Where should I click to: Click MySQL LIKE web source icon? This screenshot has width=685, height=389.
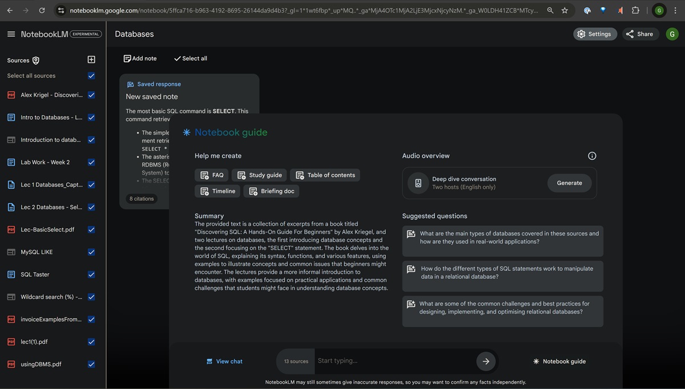(11, 252)
